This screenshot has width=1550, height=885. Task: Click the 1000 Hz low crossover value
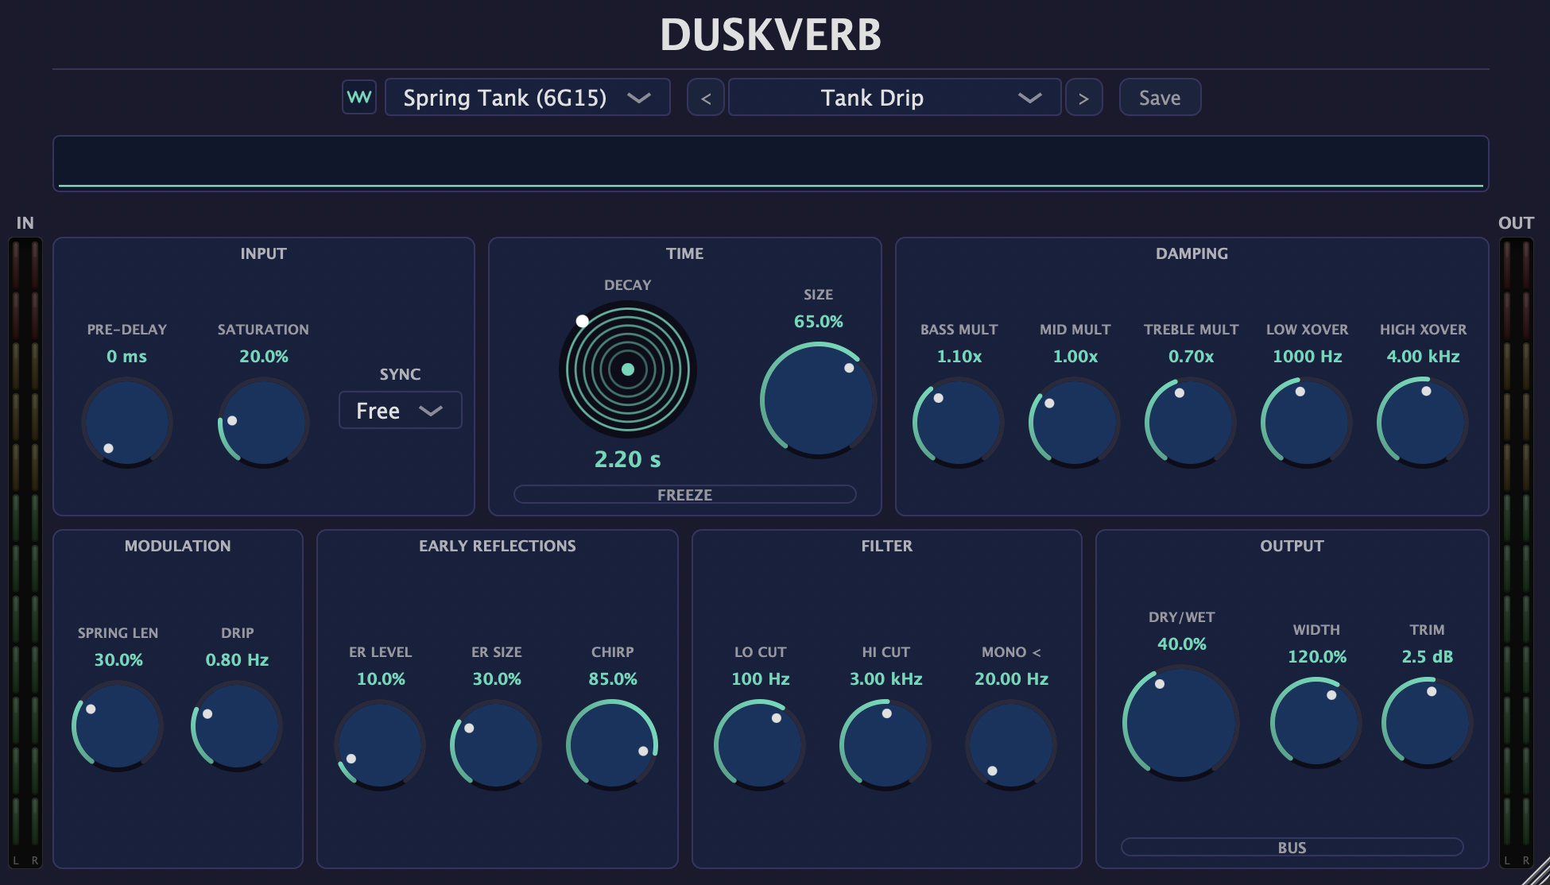[1308, 356]
